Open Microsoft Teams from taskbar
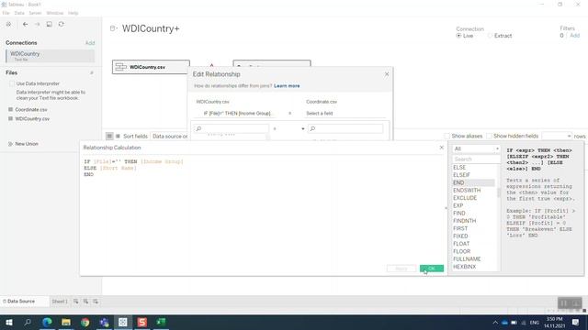Image resolution: width=588 pixels, height=330 pixels. 104,322
